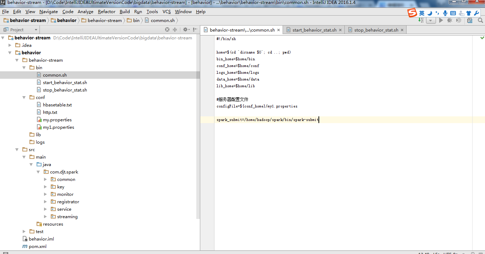Open the Sogou wrench toolbox icon
This screenshot has width=485, height=254.
click(476, 13)
